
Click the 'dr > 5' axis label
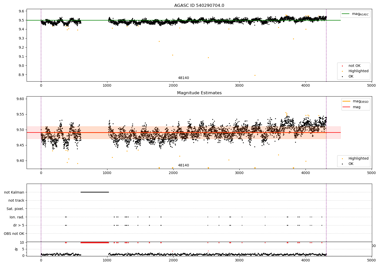tap(19, 225)
